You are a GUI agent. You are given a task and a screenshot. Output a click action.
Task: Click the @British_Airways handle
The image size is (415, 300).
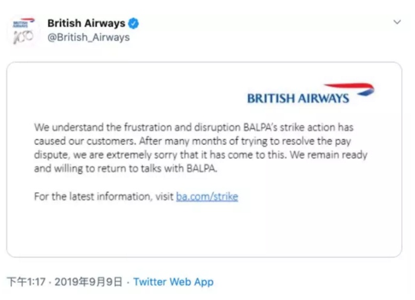88,37
